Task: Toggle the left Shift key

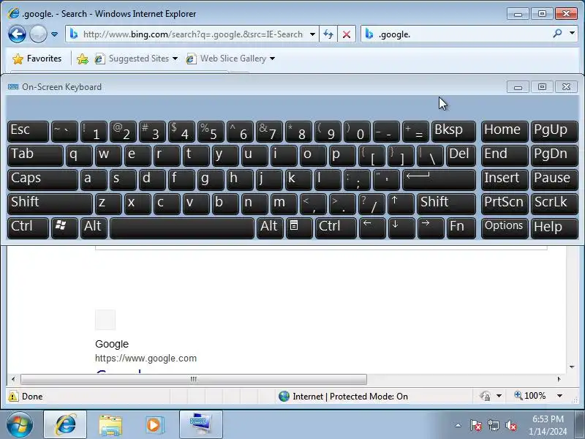Action: (x=50, y=204)
